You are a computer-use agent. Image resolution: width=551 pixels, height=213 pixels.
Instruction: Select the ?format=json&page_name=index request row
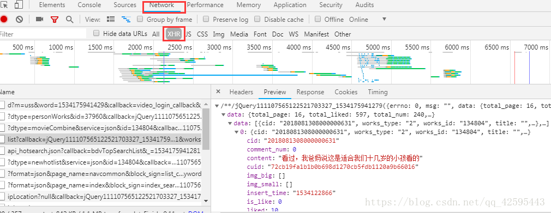click(101, 185)
